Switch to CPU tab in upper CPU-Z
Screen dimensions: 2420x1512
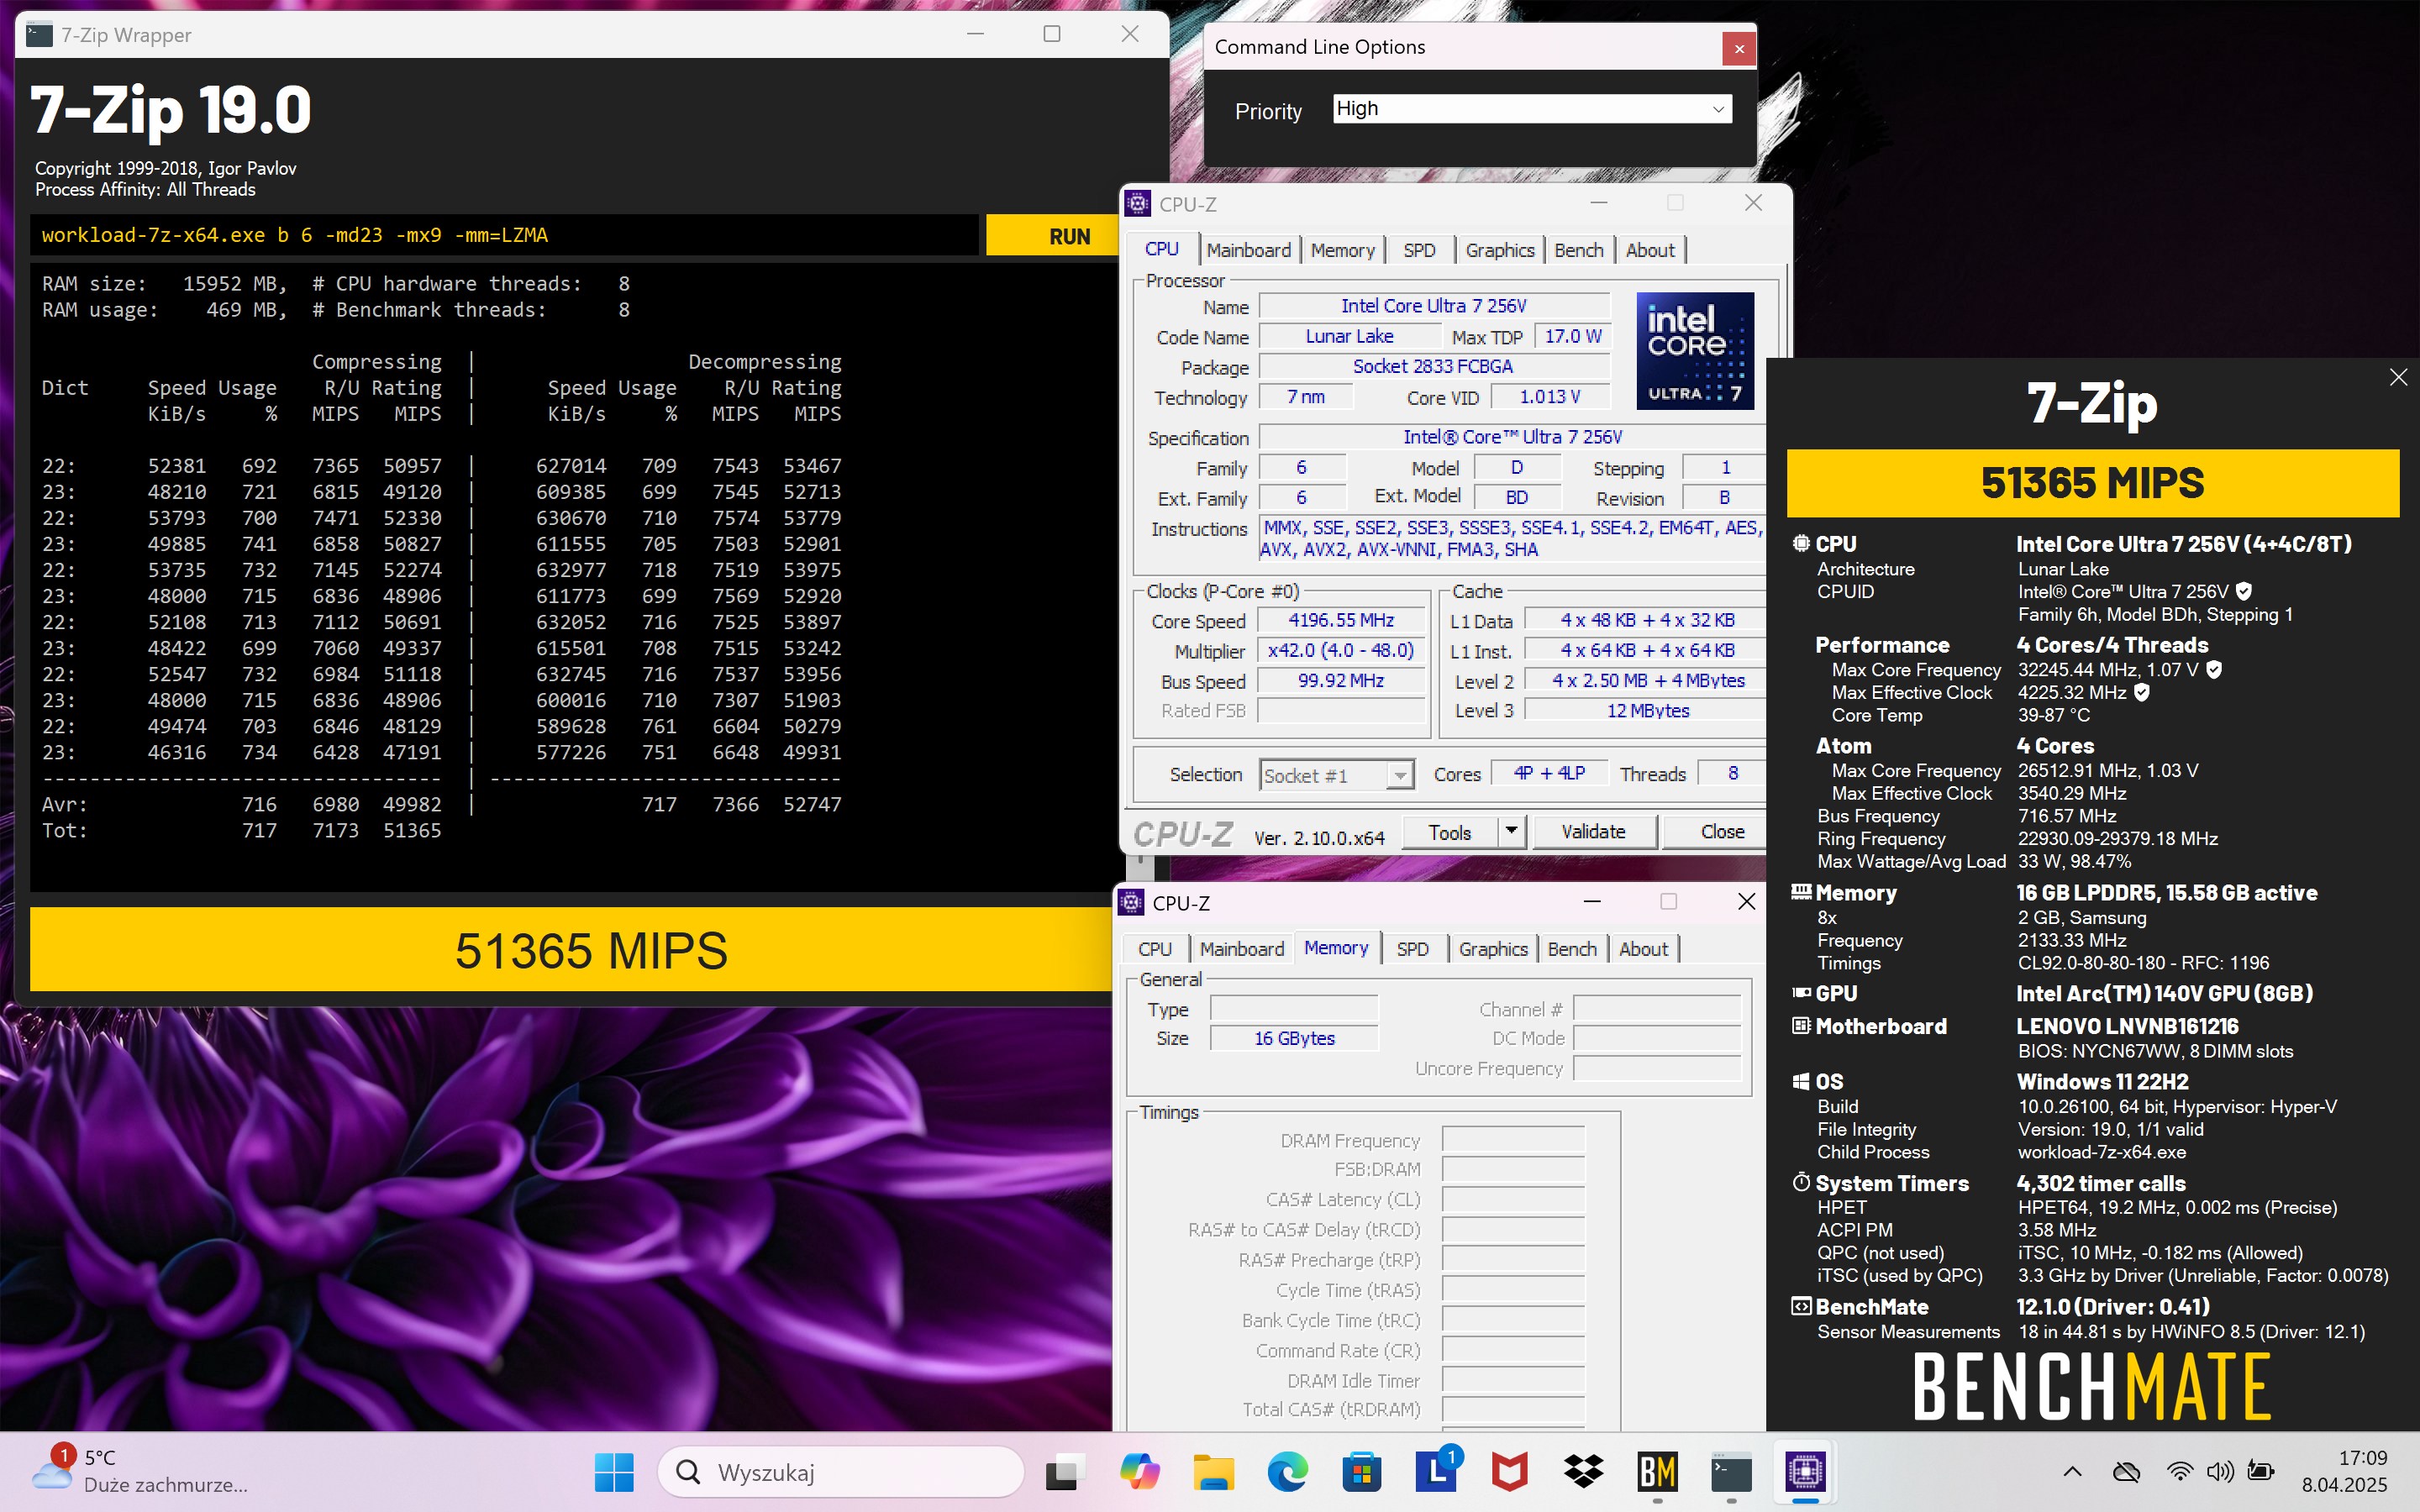(1161, 249)
